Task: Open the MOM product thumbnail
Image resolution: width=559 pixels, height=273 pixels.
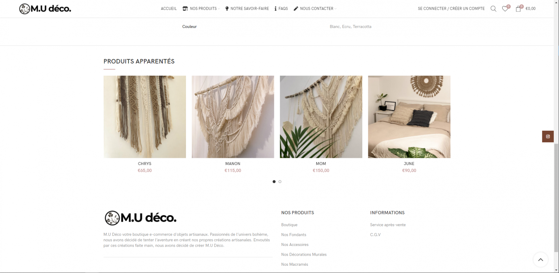Action: (321, 117)
